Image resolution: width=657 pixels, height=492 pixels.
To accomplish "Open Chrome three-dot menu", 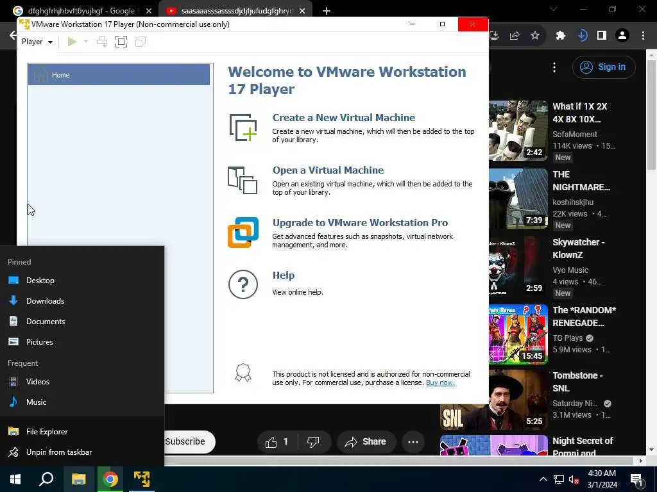I will click(x=643, y=36).
